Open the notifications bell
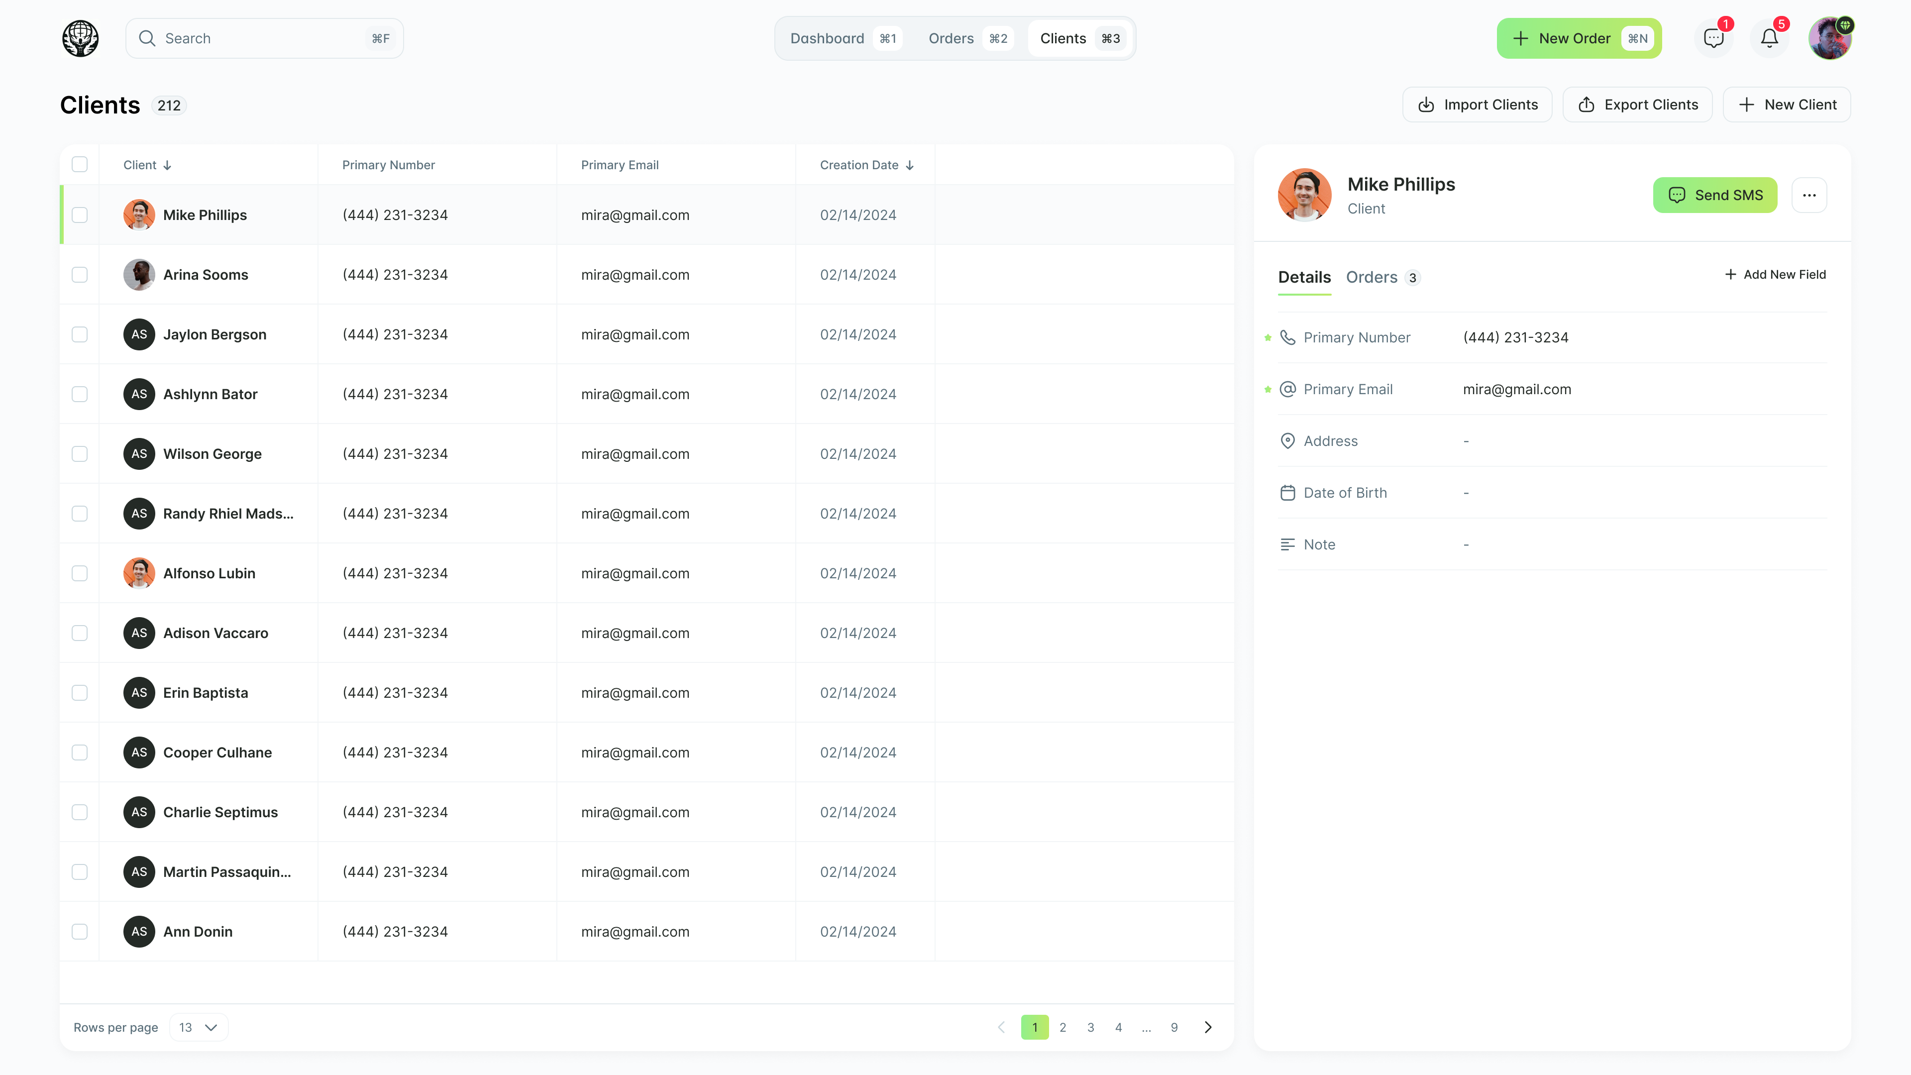The image size is (1911, 1075). [x=1769, y=39]
